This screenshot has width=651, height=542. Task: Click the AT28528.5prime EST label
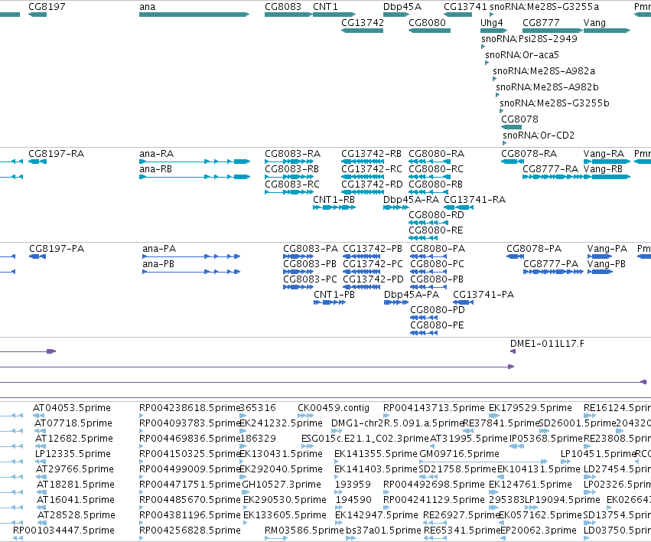pyautogui.click(x=76, y=515)
